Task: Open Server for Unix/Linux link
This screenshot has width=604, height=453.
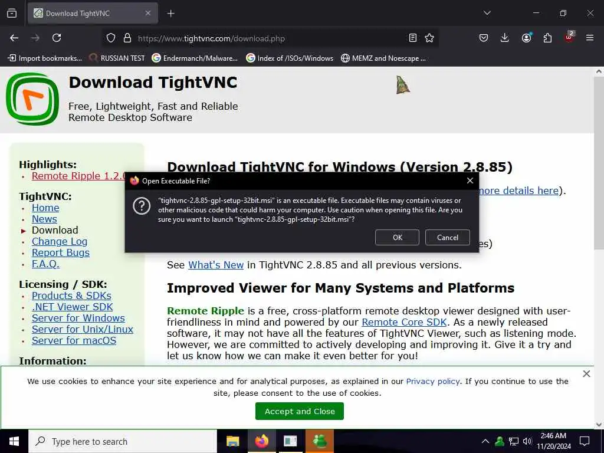Action: (83, 329)
